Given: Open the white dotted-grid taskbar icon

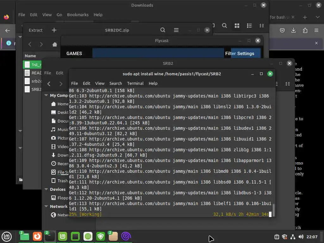Looking at the screenshot, I should 88,236.
